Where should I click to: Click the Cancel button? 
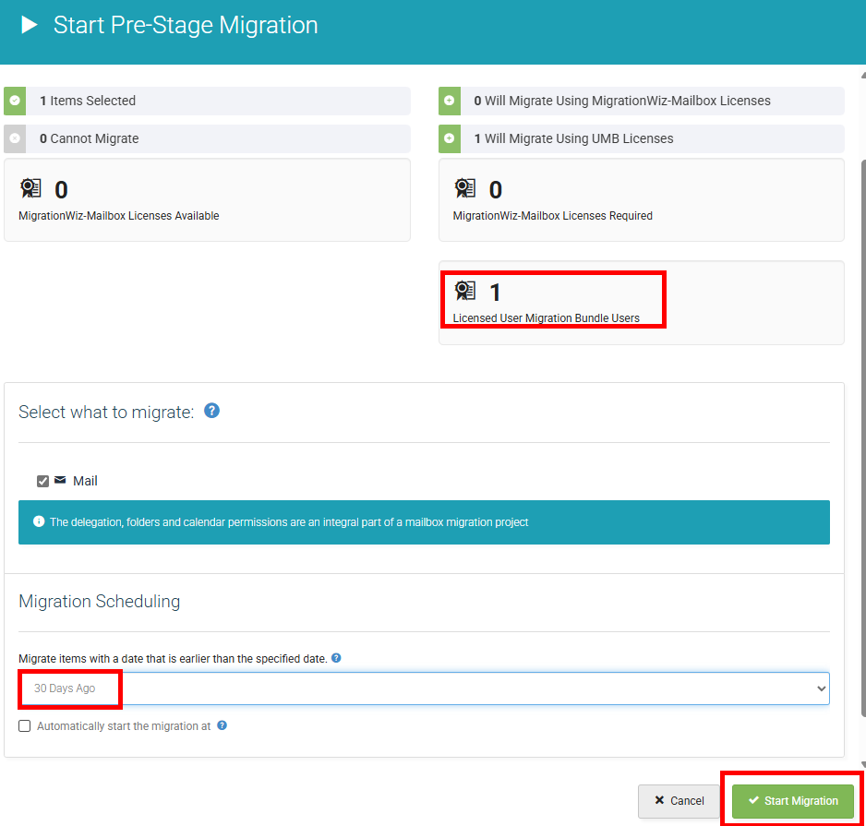679,801
